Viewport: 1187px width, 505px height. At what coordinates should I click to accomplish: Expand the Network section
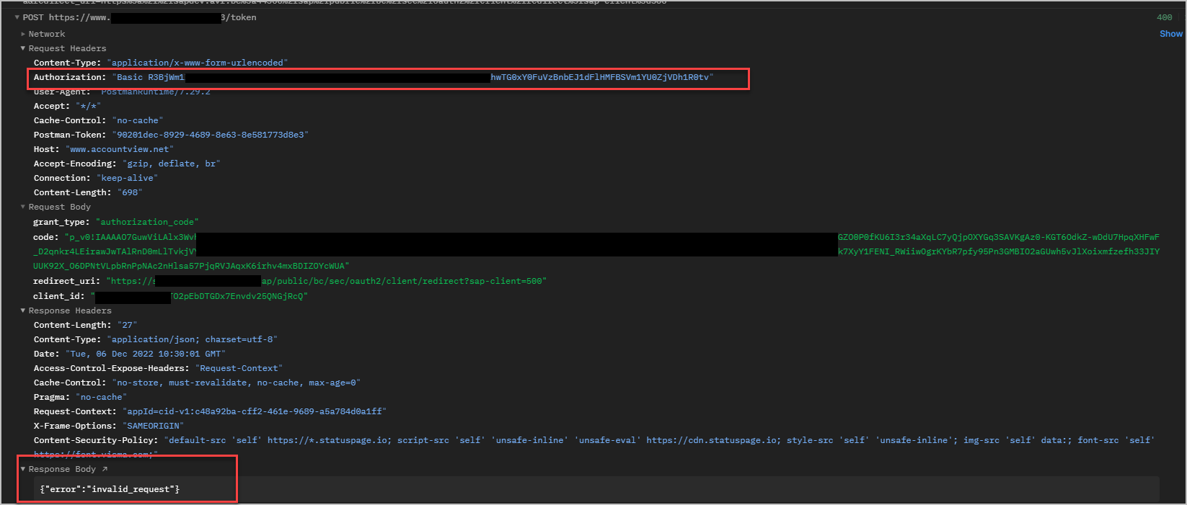click(x=23, y=34)
